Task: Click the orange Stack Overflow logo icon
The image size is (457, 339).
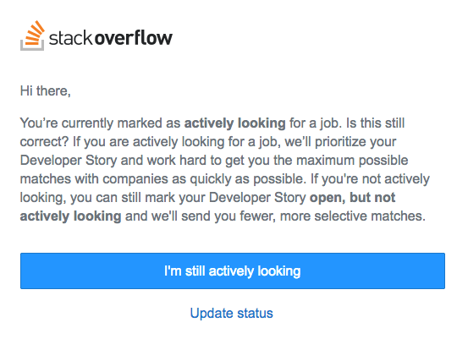Action: 32,36
